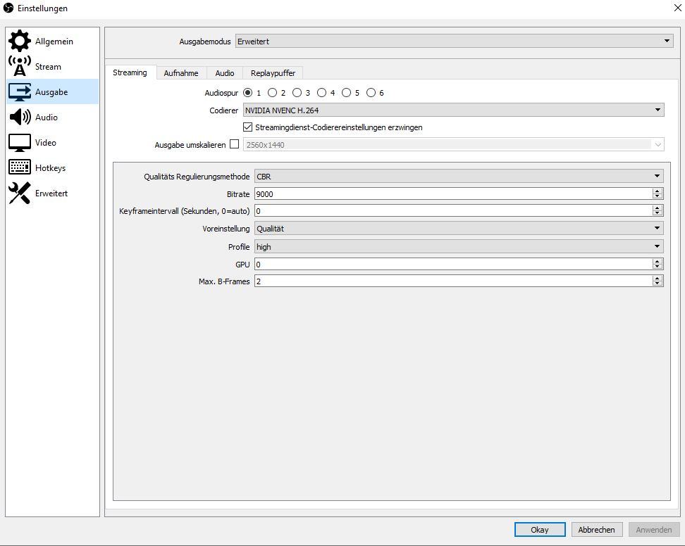
Task: Open Voreinstellung Qualität dropdown
Action: (459, 228)
